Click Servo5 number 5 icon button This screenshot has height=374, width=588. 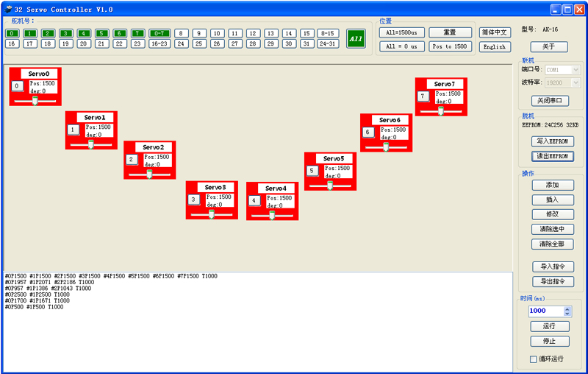312,171
